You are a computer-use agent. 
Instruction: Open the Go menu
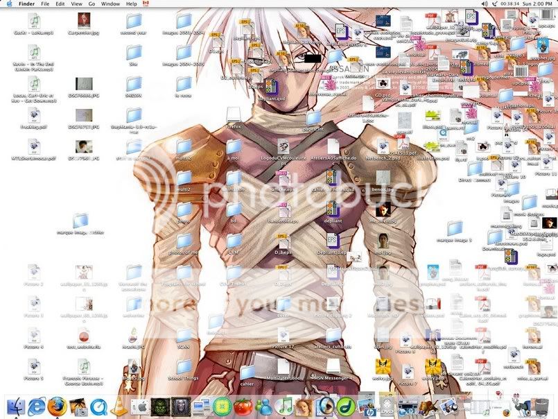91,3
